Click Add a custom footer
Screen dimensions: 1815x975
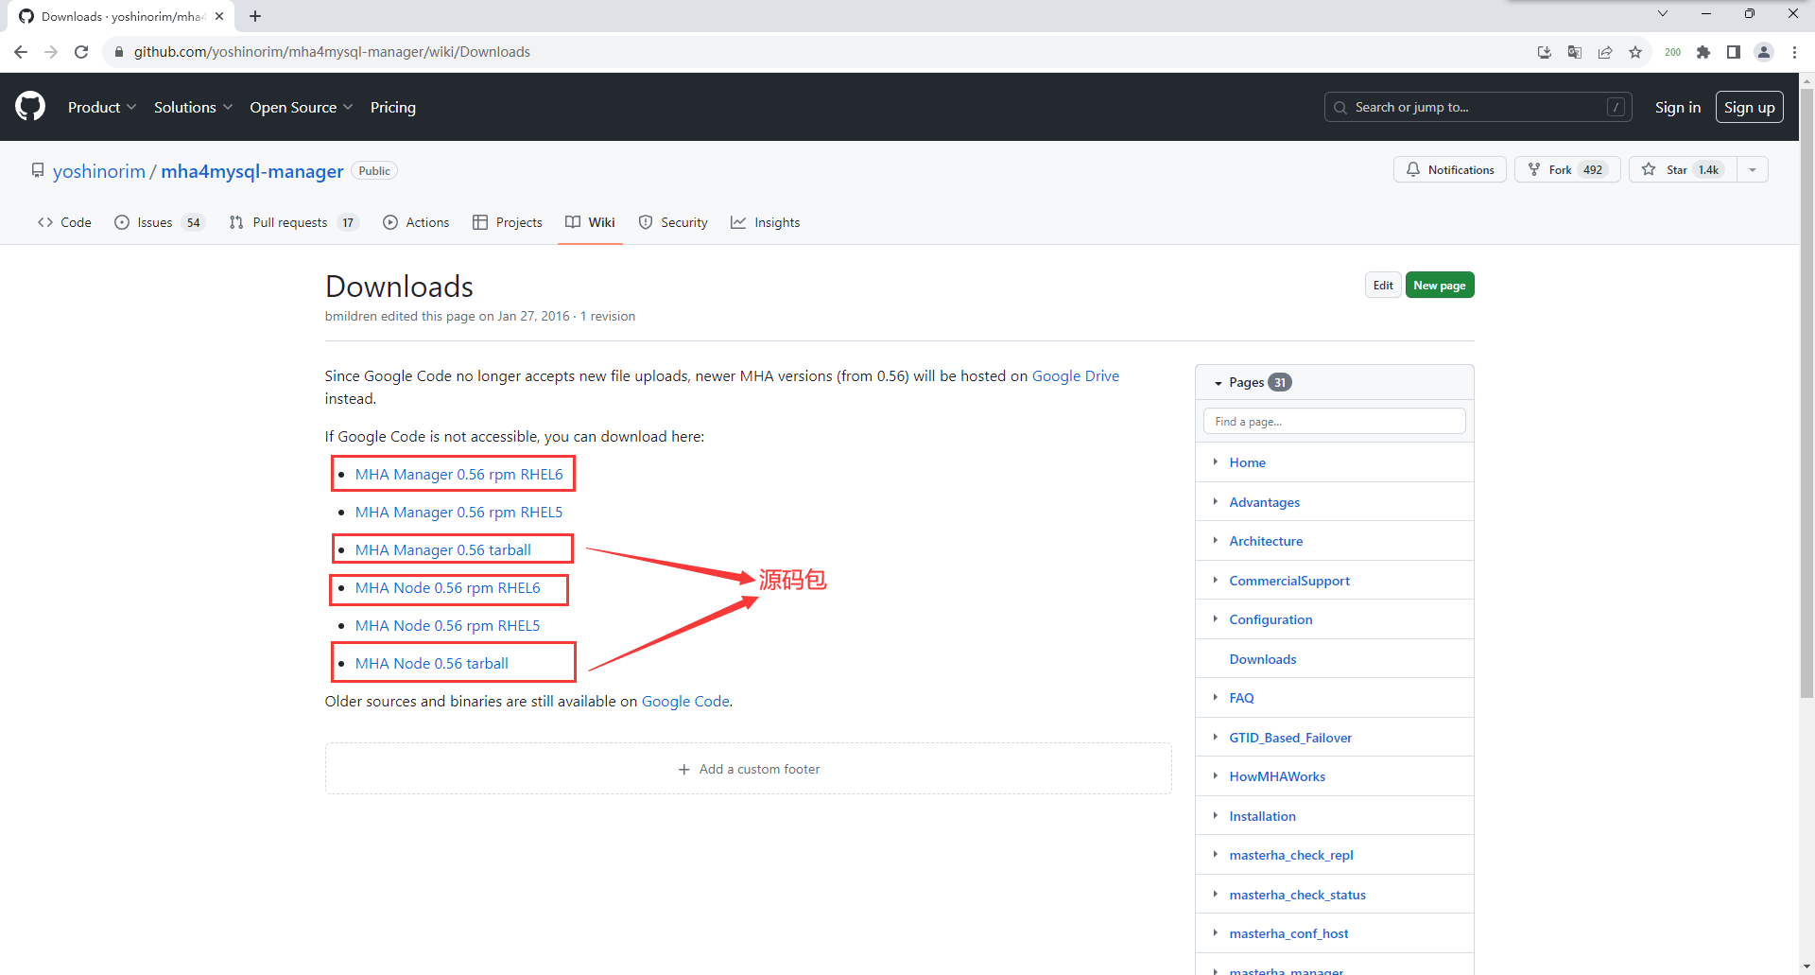click(x=749, y=769)
